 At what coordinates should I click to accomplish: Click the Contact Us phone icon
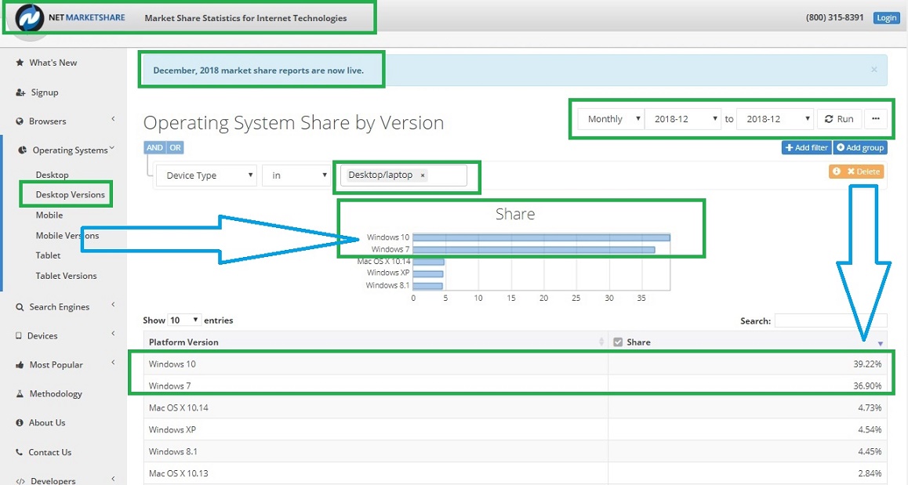(x=19, y=452)
